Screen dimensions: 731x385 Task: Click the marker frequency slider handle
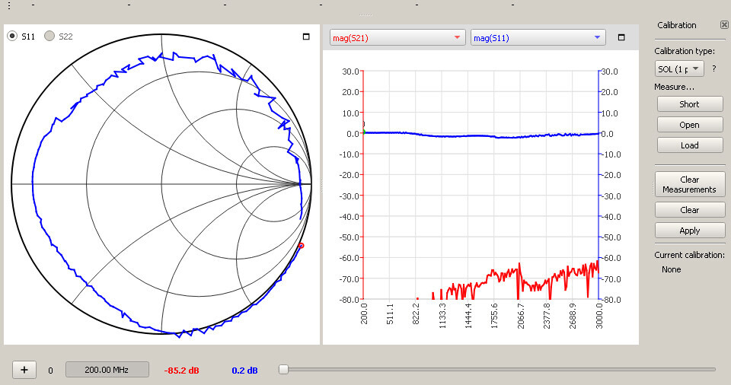(283, 370)
